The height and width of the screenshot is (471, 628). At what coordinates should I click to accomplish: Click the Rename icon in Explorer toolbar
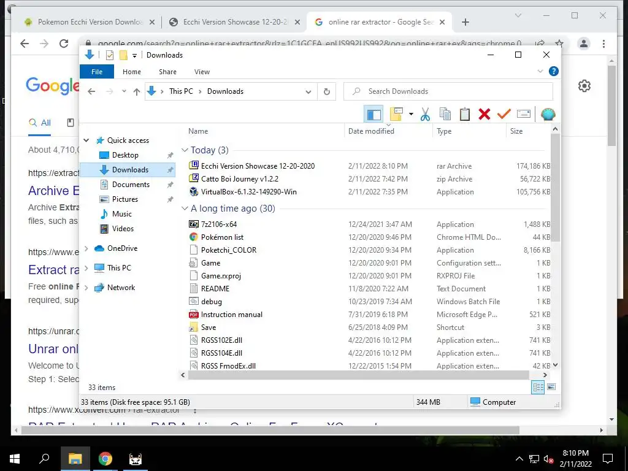[524, 115]
